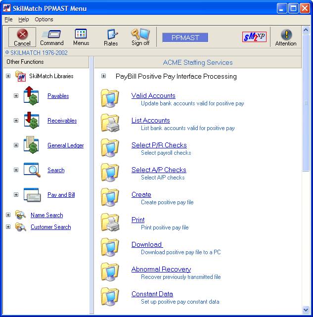
Task: Click the Valid Accounts folder icon
Action: [x=110, y=98]
